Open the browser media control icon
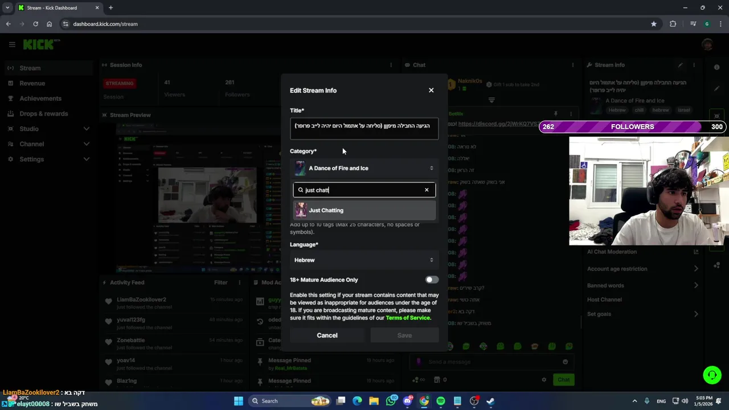Viewport: 729px width, 410px height. pyautogui.click(x=693, y=24)
